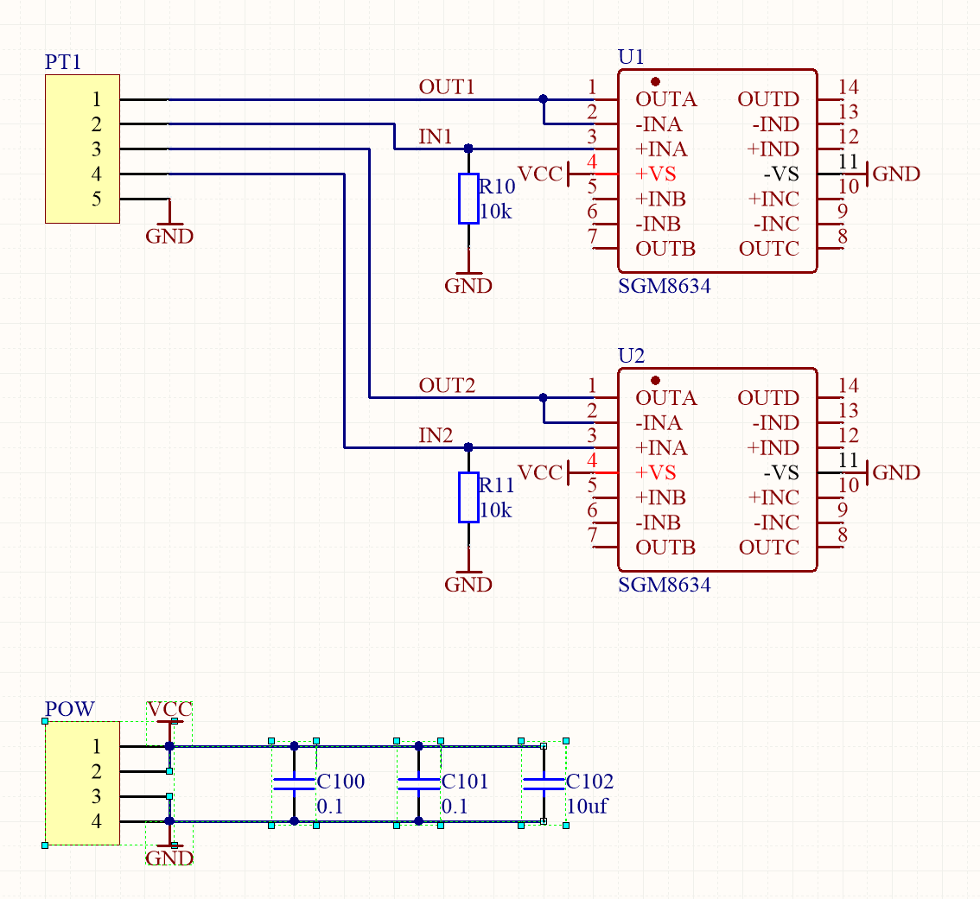This screenshot has width=980, height=899.
Task: Click the U1 designator text
Action: pos(631,57)
